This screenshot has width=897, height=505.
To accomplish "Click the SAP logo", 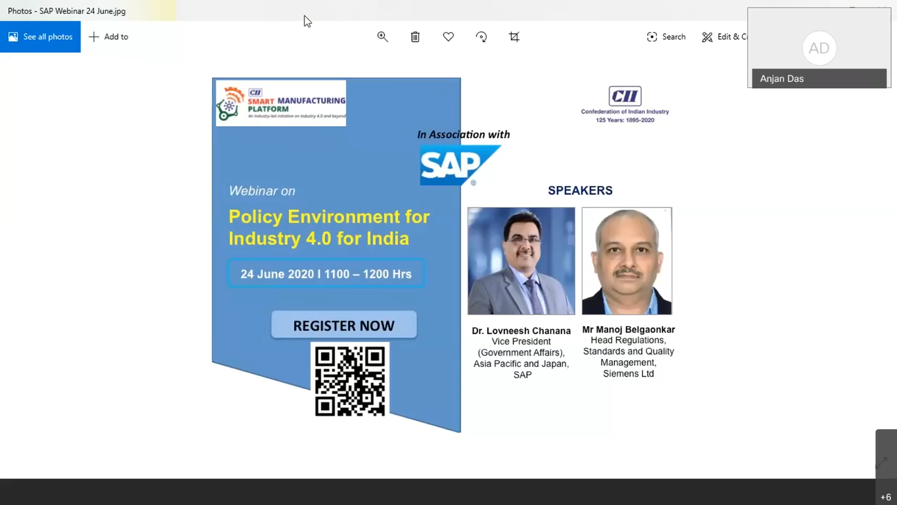I will 460,165.
